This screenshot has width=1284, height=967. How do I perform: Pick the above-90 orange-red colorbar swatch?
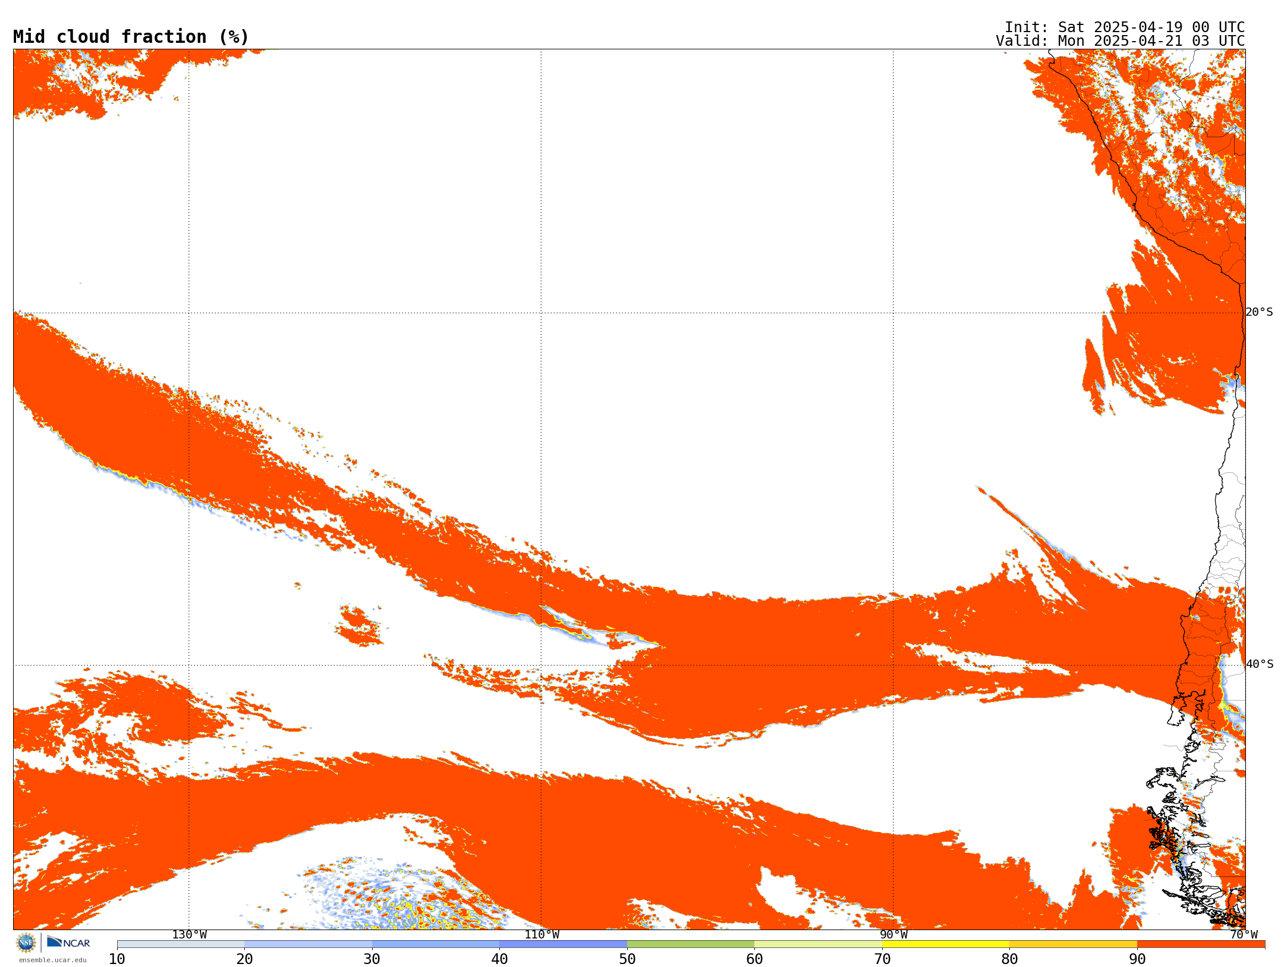(1201, 944)
